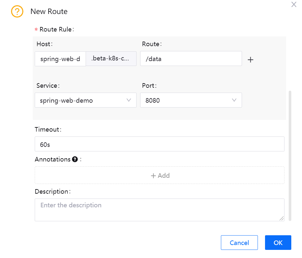The image size is (302, 258).
Task: Click inside the Description text area
Action: pyautogui.click(x=159, y=210)
